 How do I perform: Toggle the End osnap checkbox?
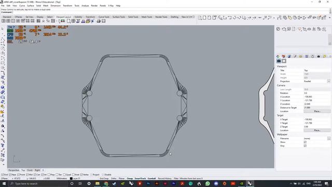pyautogui.click(x=3, y=175)
